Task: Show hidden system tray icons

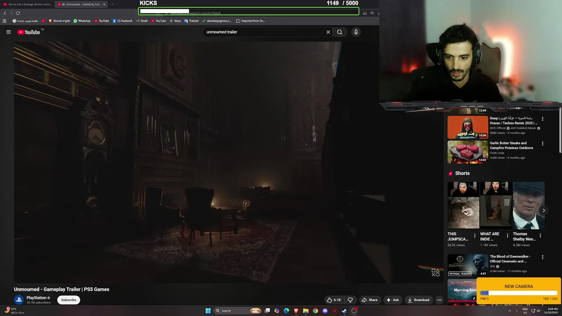Action: (x=510, y=311)
